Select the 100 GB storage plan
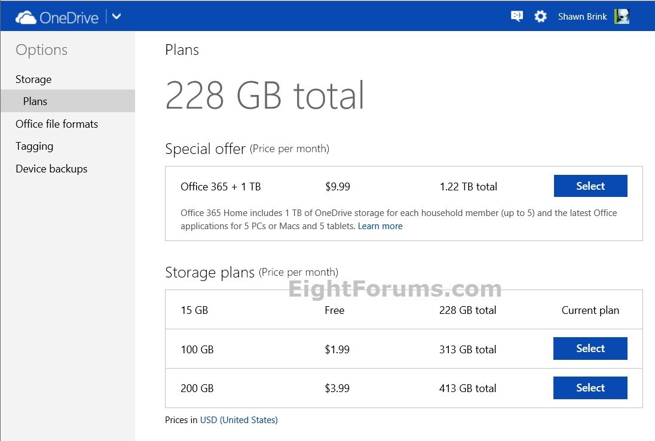655x441 pixels. click(590, 349)
